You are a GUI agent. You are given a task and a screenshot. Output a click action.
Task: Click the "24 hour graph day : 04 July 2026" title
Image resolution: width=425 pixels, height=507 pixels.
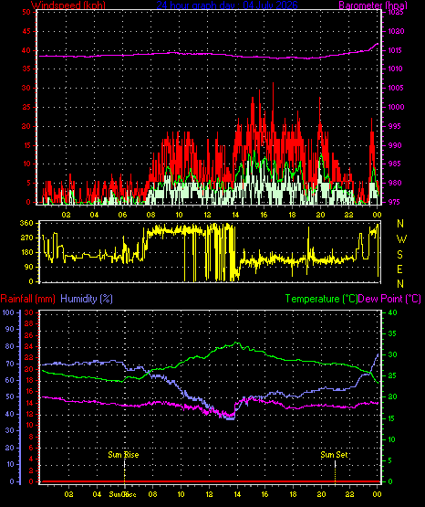tap(227, 5)
